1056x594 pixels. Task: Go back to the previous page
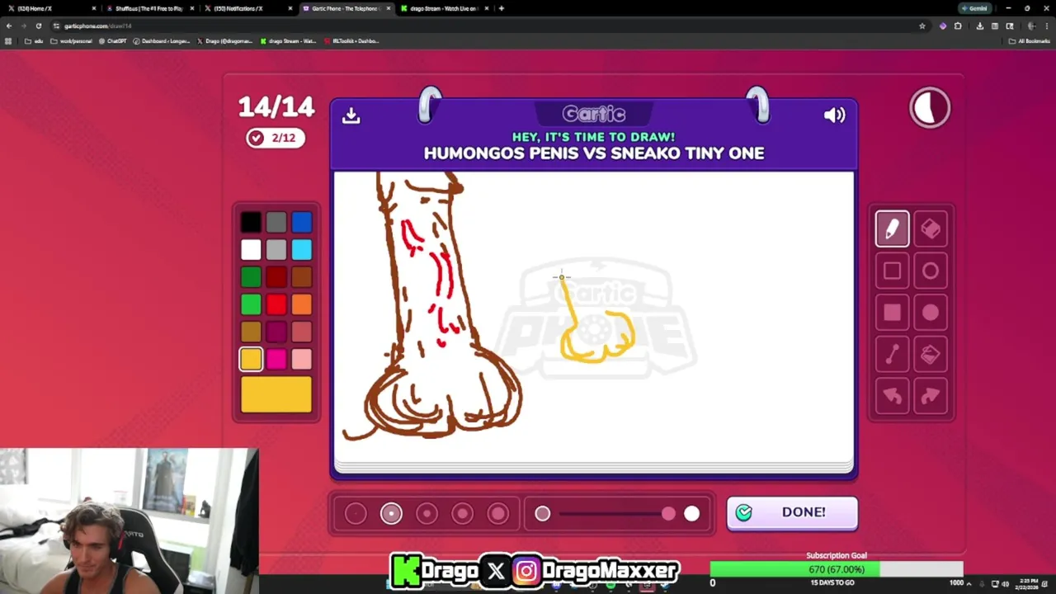click(9, 26)
